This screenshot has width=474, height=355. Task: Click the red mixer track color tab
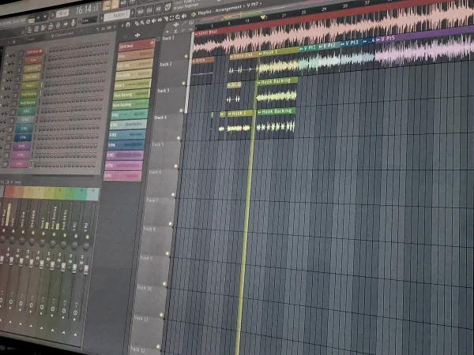(x=9, y=192)
